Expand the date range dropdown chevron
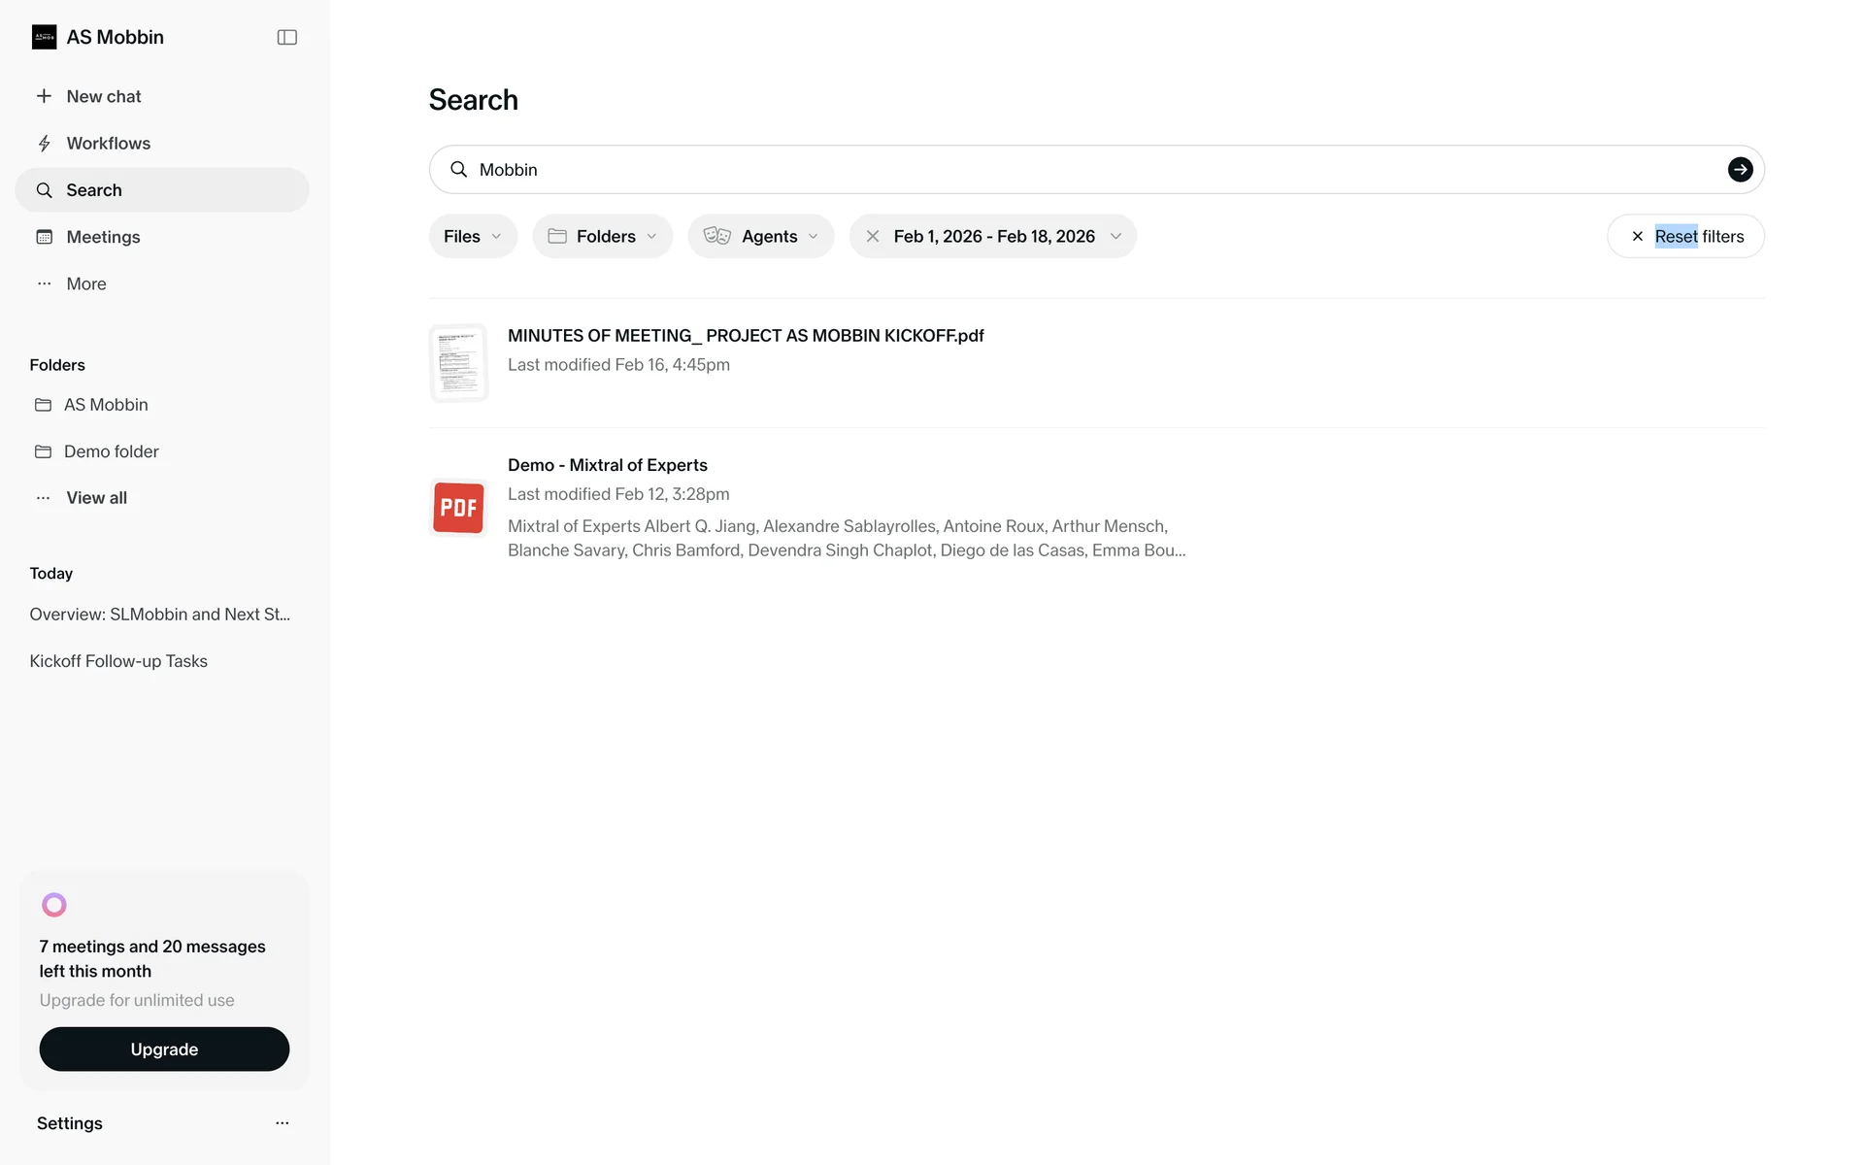 (x=1115, y=236)
